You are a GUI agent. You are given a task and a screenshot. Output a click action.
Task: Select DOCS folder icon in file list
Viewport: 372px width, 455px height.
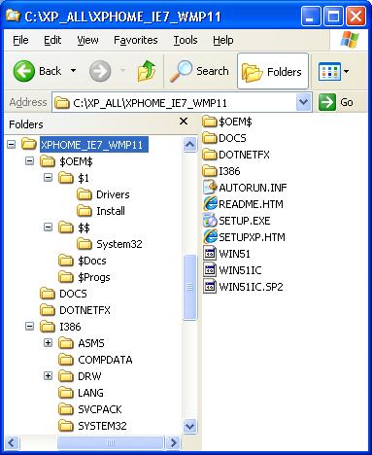click(210, 138)
